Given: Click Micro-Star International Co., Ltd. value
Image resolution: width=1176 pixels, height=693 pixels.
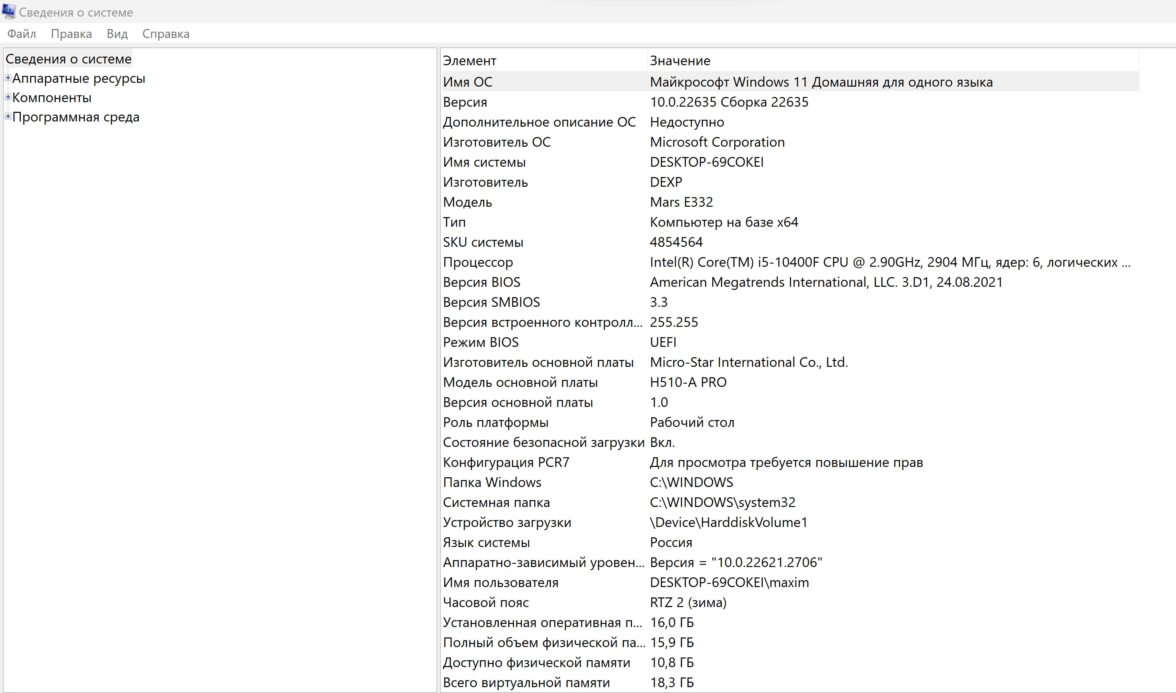Looking at the screenshot, I should 749,362.
